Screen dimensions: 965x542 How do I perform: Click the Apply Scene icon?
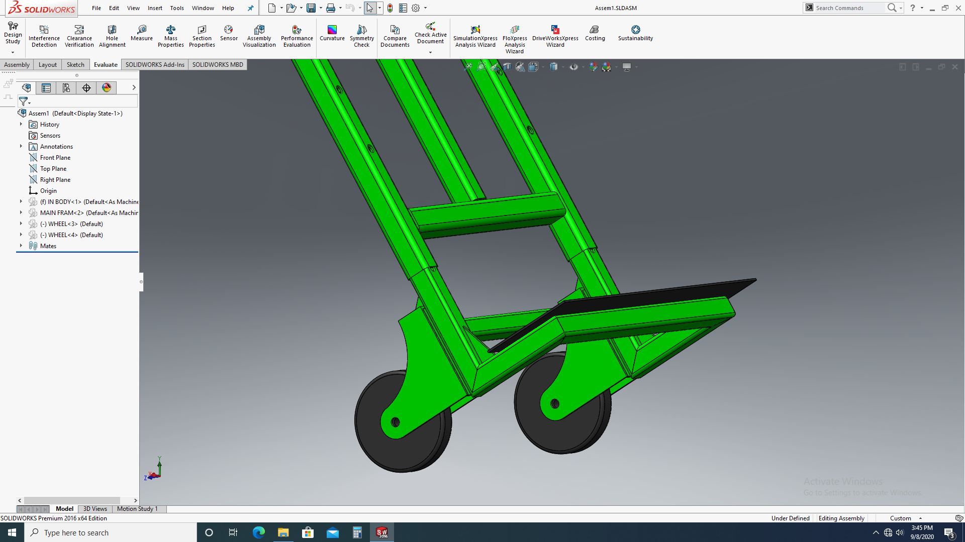click(x=607, y=67)
